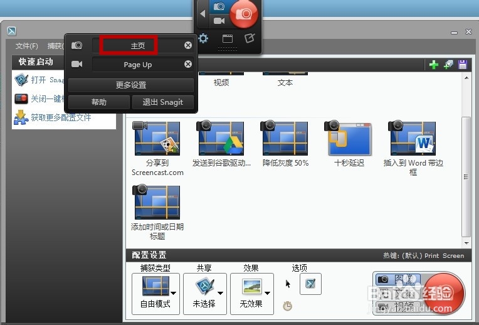Select 图像 capture mode in main window
This screenshot has width=479, height=325.
398,279
